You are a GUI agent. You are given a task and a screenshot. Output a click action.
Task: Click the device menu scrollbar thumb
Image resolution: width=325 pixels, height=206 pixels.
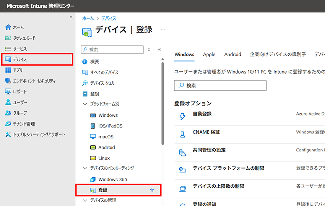tap(162, 103)
